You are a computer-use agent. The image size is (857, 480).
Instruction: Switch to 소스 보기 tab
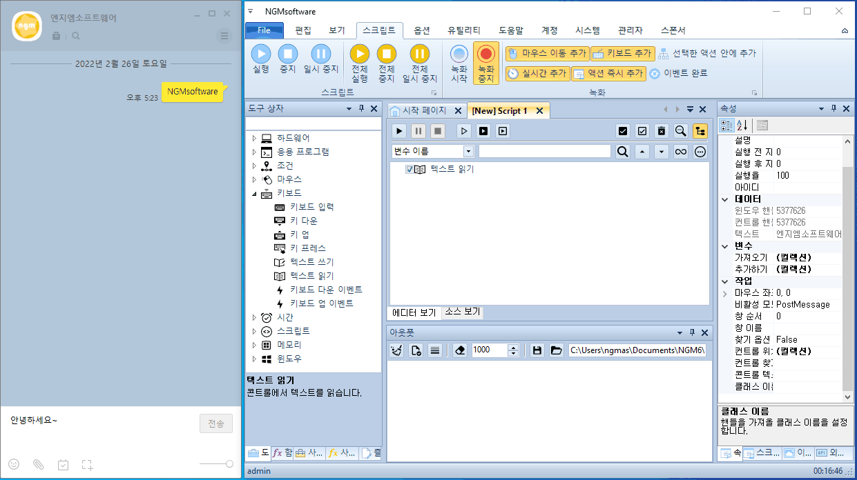(x=462, y=312)
